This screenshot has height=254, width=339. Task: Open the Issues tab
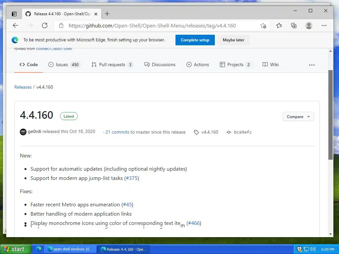64,64
